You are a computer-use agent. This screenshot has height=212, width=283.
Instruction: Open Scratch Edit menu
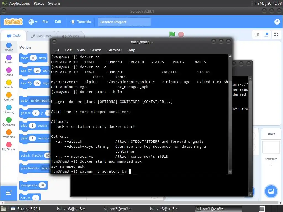tap(58, 22)
